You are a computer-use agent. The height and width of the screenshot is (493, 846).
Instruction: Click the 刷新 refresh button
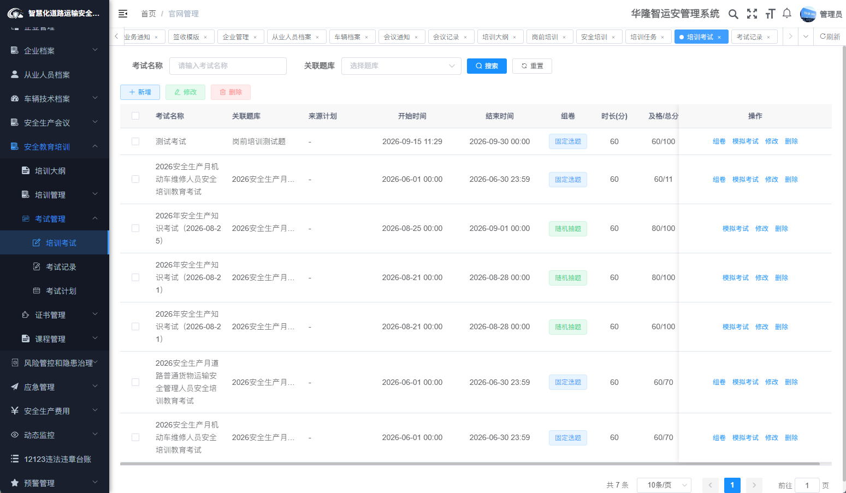pyautogui.click(x=830, y=37)
